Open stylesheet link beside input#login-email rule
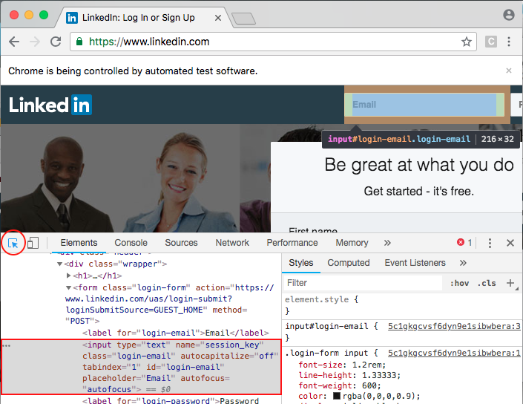This screenshot has width=523, height=404. [454, 326]
